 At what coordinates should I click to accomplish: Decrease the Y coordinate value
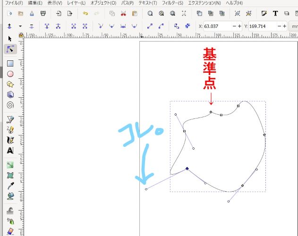click(x=280, y=26)
